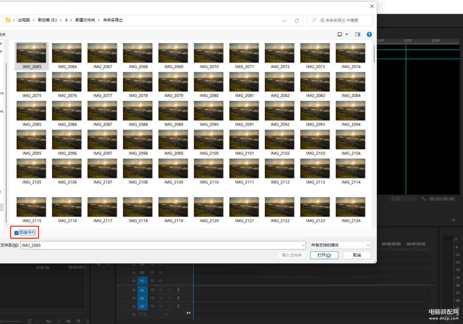Click the program monitor timecode 00:00:00:00
463x324 pixels.
point(442,199)
